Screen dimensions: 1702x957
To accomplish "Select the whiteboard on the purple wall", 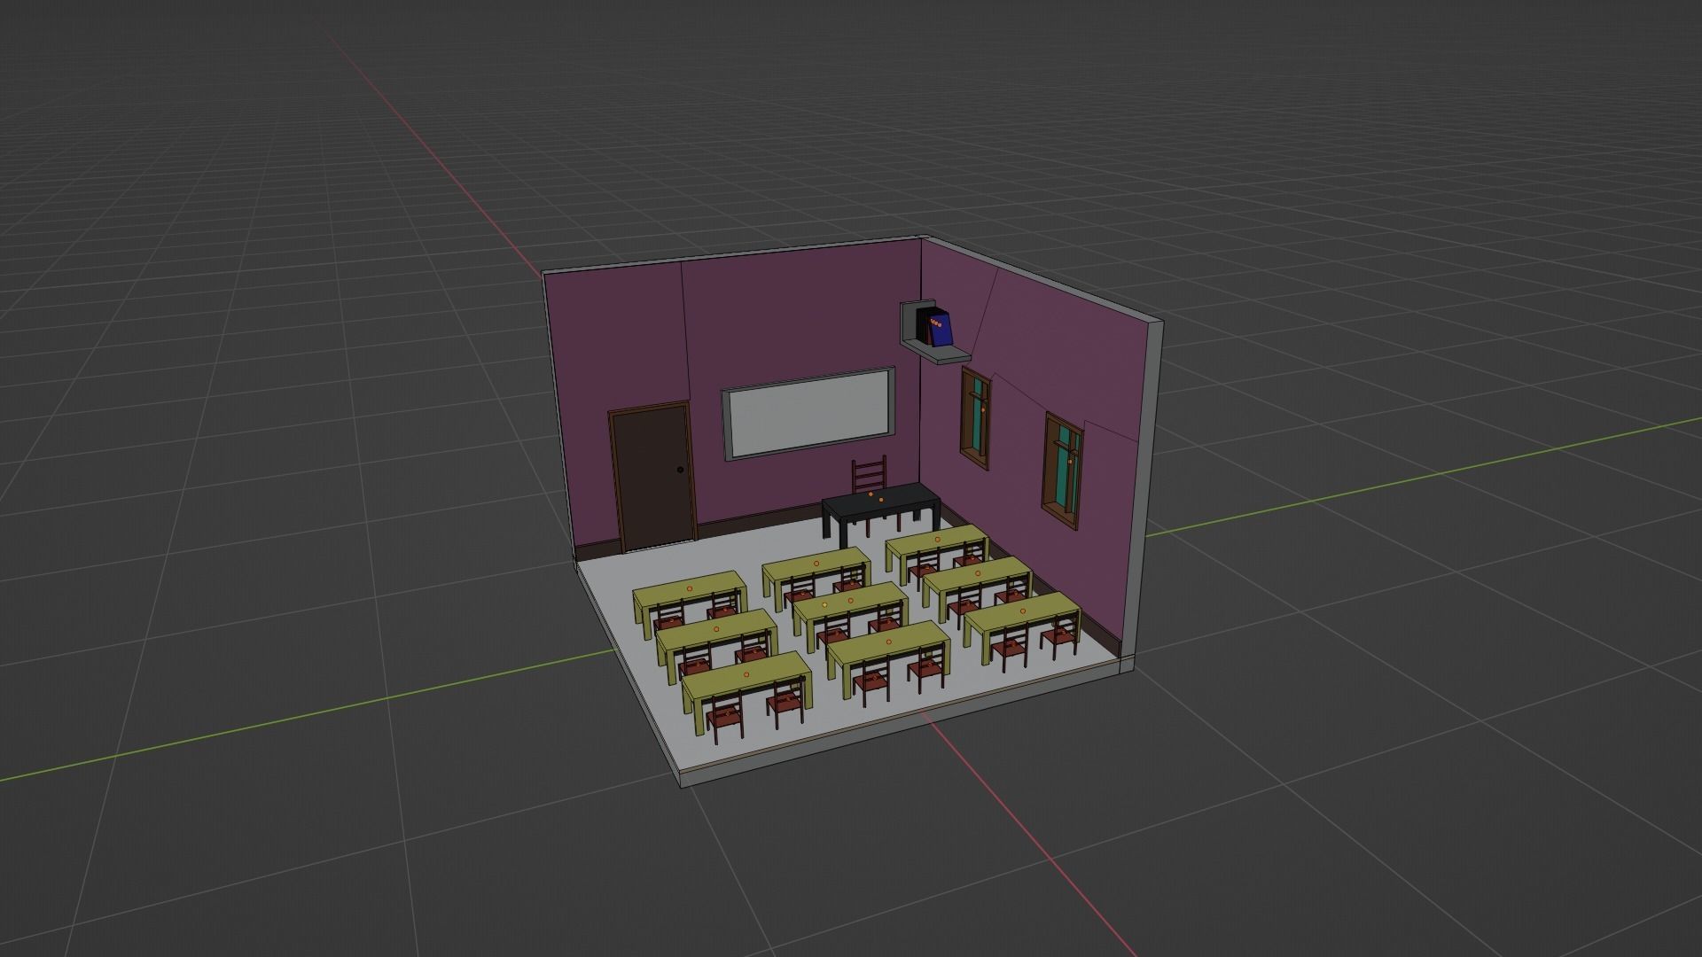I will 808,414.
